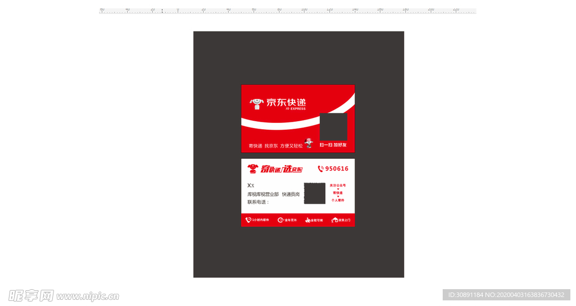This screenshot has width=576, height=306.
Task: Select the 个人寄件 text
Action: click(x=337, y=200)
